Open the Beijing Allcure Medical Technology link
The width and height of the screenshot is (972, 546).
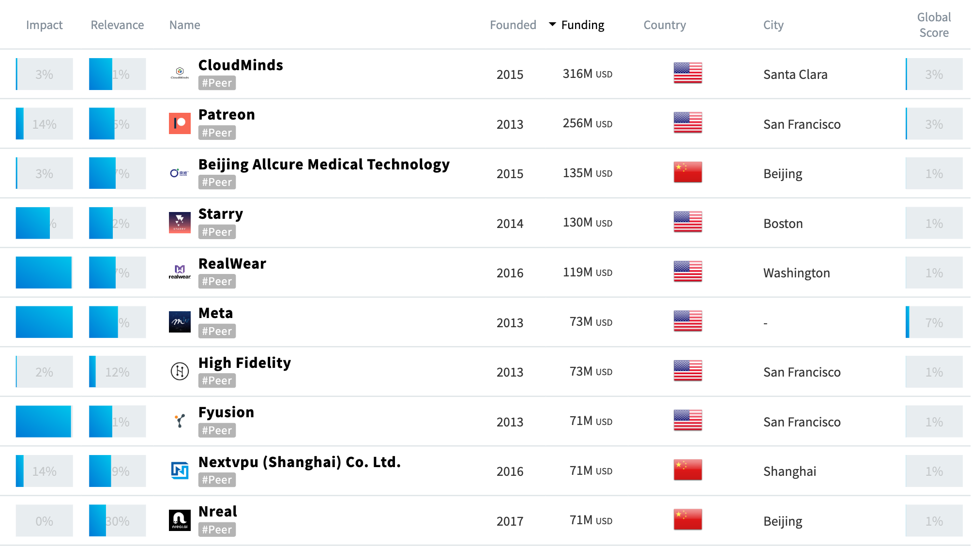pos(324,164)
